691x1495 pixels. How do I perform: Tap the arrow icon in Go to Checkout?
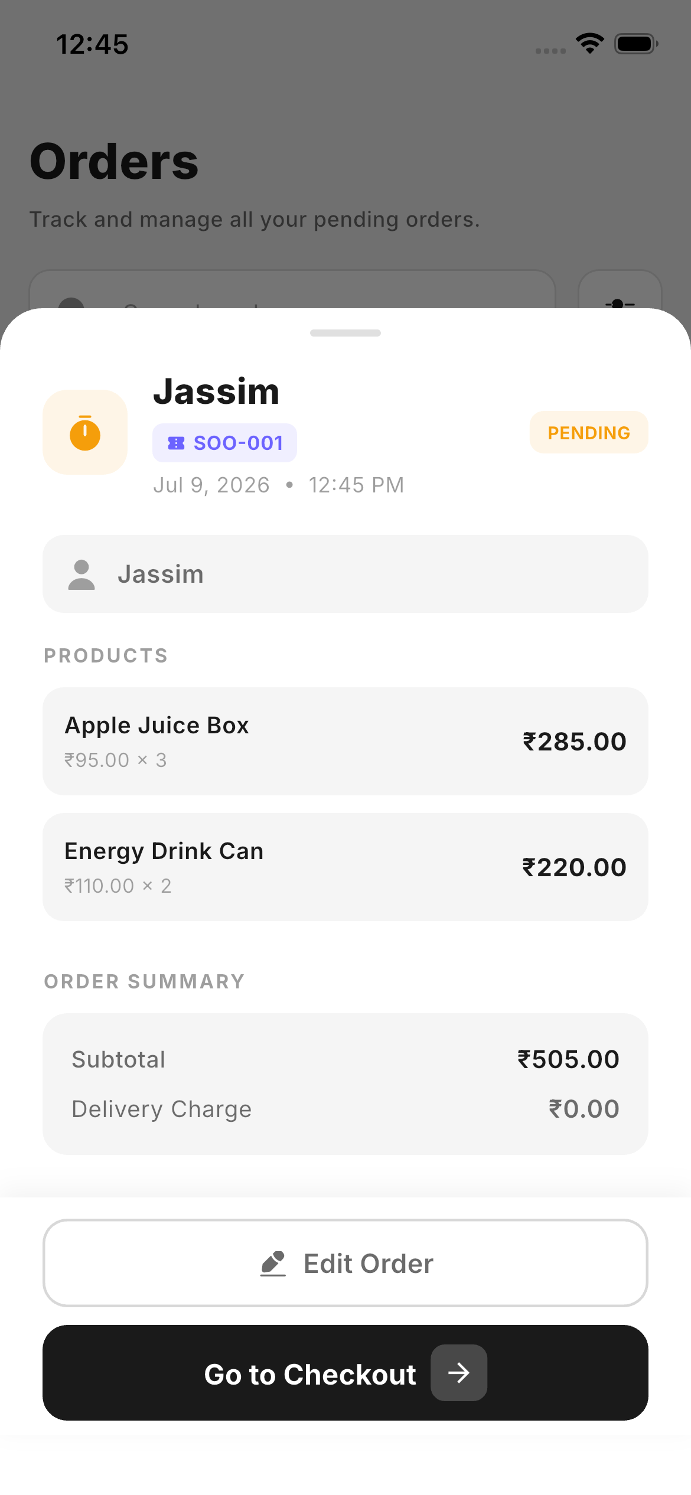(x=459, y=1373)
